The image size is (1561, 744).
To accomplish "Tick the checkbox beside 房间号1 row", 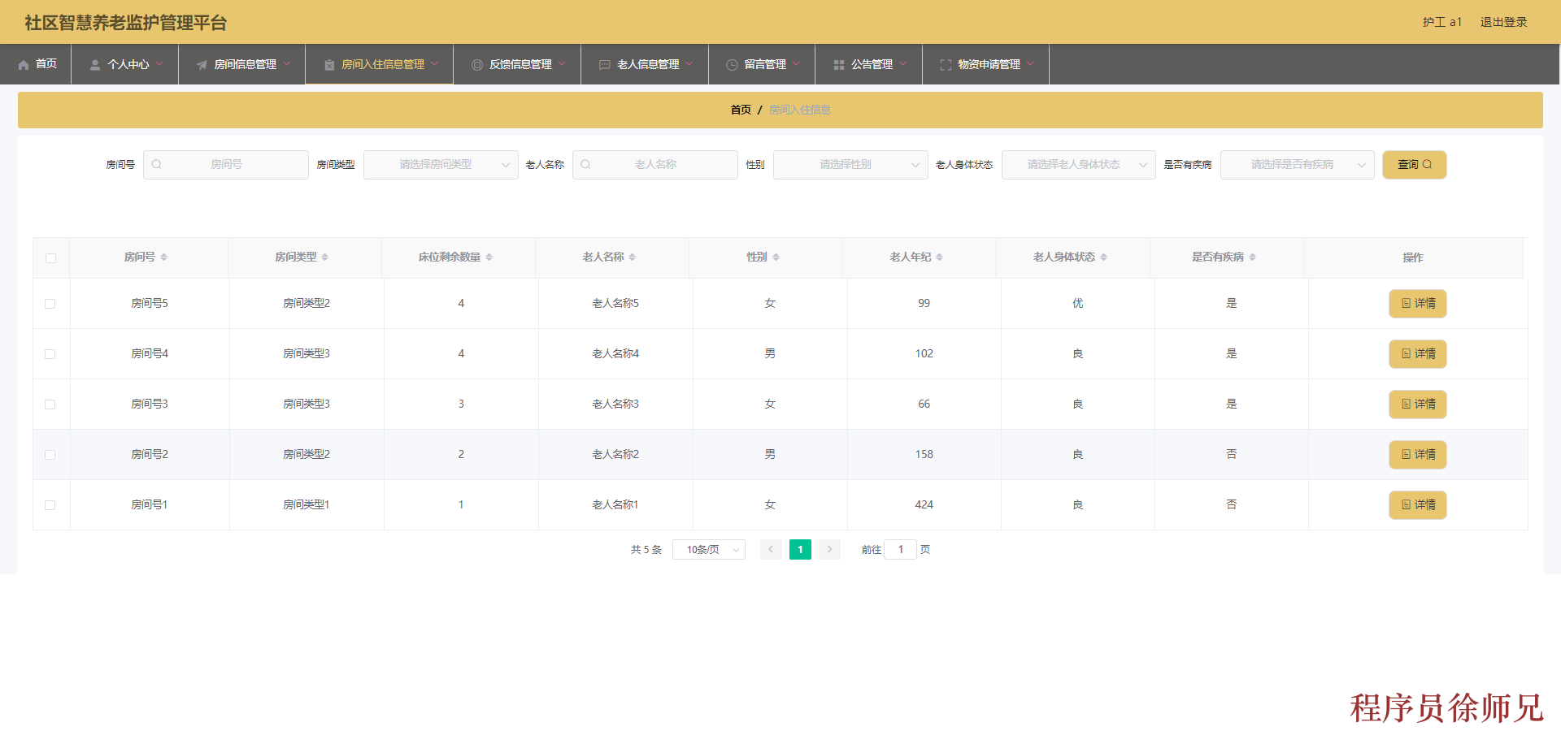I will 50,504.
